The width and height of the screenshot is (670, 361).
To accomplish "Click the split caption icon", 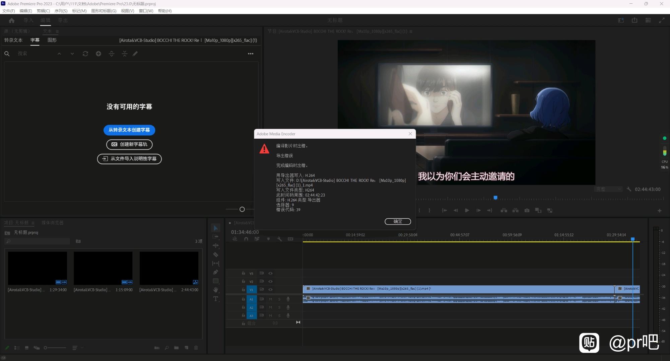I will [x=112, y=54].
